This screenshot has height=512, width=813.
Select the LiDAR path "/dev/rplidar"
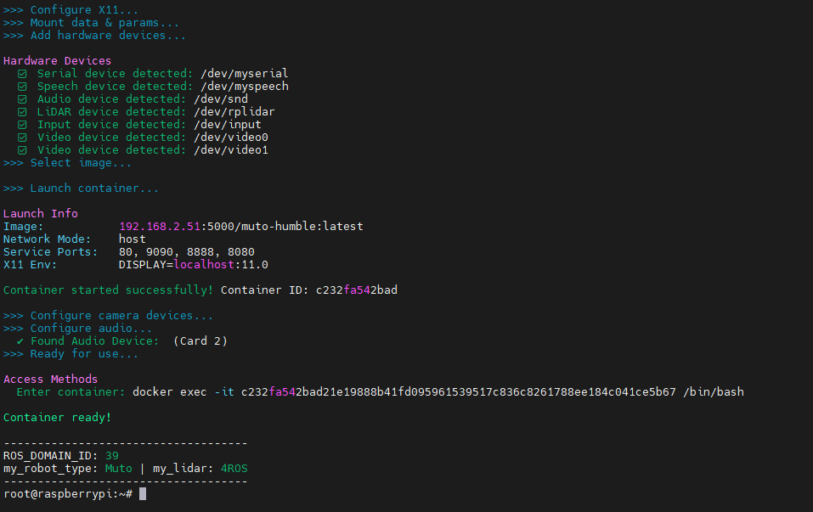click(x=234, y=111)
